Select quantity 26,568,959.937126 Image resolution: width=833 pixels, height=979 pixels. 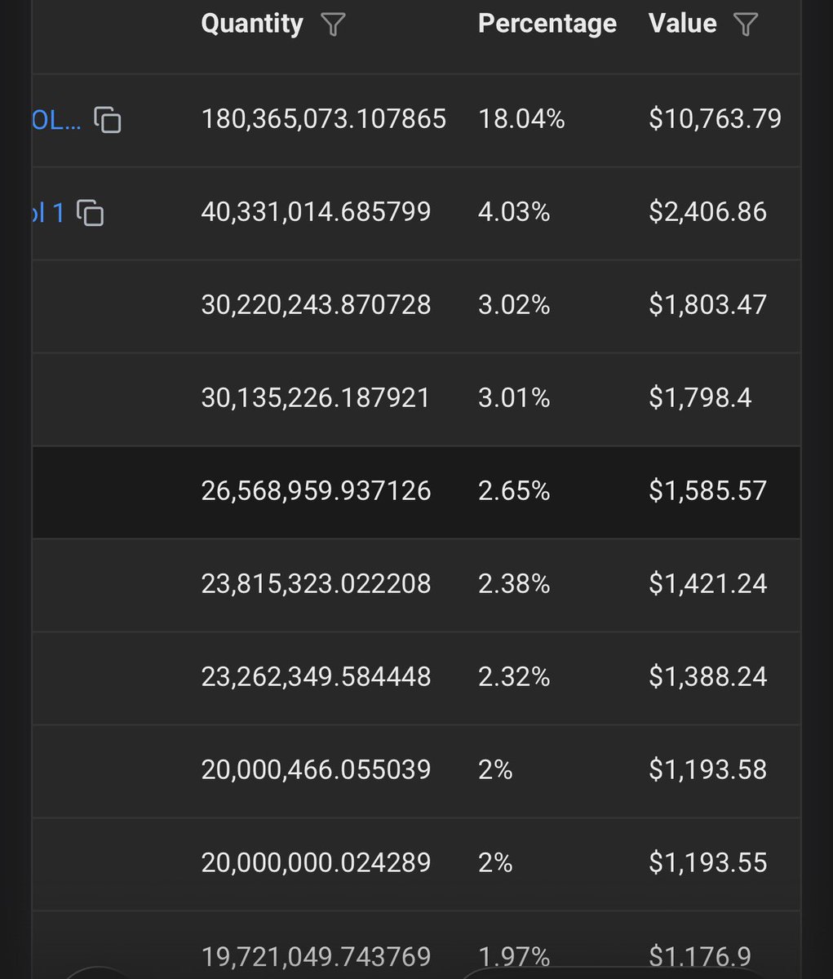316,491
